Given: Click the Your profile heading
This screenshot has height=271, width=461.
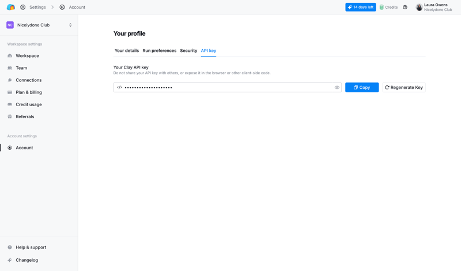Looking at the screenshot, I should 129,33.
